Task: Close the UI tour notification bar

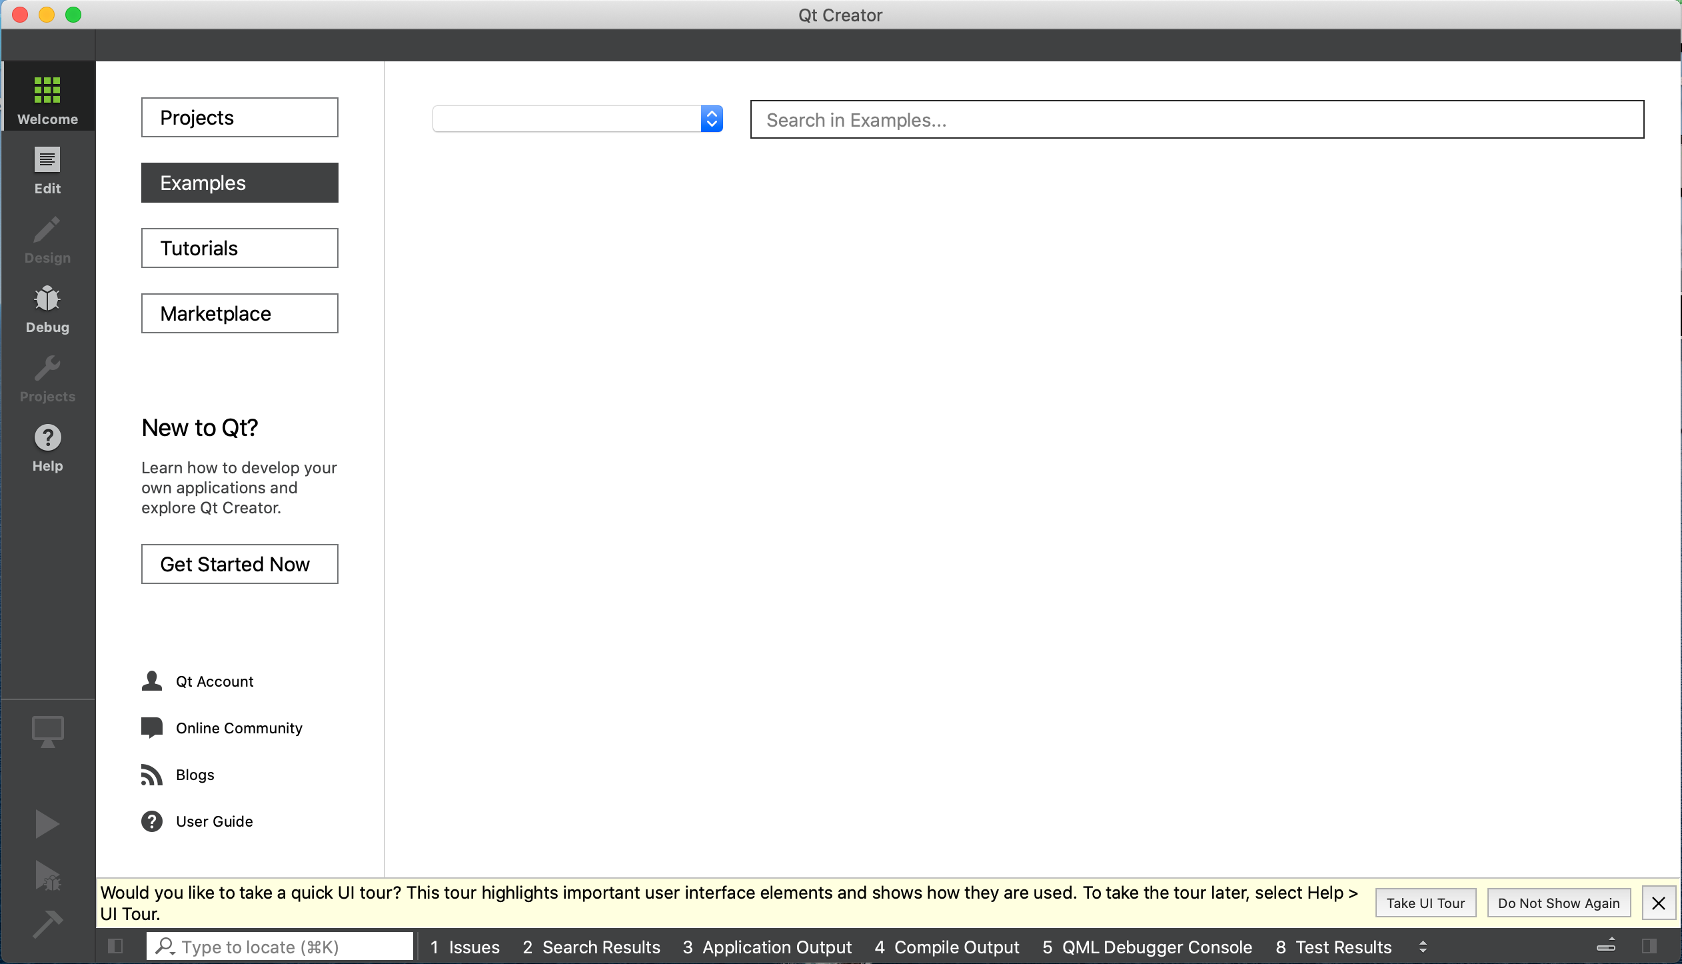Action: click(1658, 903)
